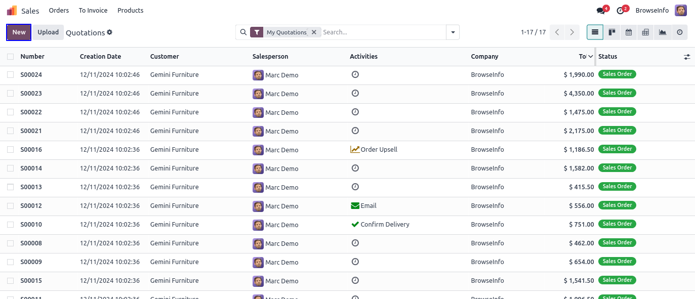Open the Calendar view
This screenshot has width=695, height=299.
[629, 32]
